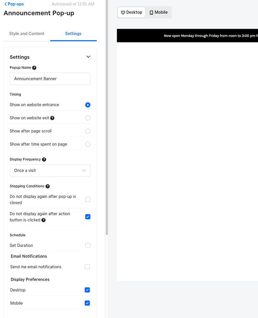Collapse the Settings section chevron
Screen dimensions: 258x318
[88, 57]
